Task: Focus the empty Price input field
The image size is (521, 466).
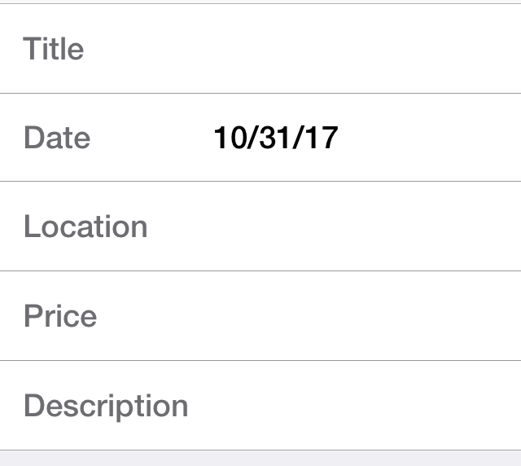Action: 366,315
